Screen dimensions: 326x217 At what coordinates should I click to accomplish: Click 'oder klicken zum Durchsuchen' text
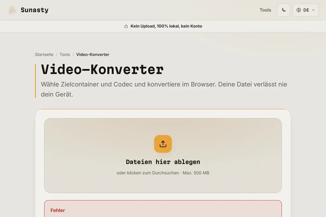pyautogui.click(x=148, y=173)
